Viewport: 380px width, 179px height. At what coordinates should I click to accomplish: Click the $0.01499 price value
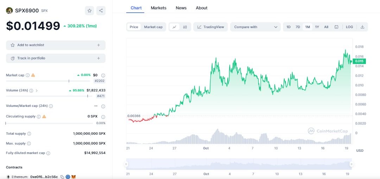[x=33, y=26]
